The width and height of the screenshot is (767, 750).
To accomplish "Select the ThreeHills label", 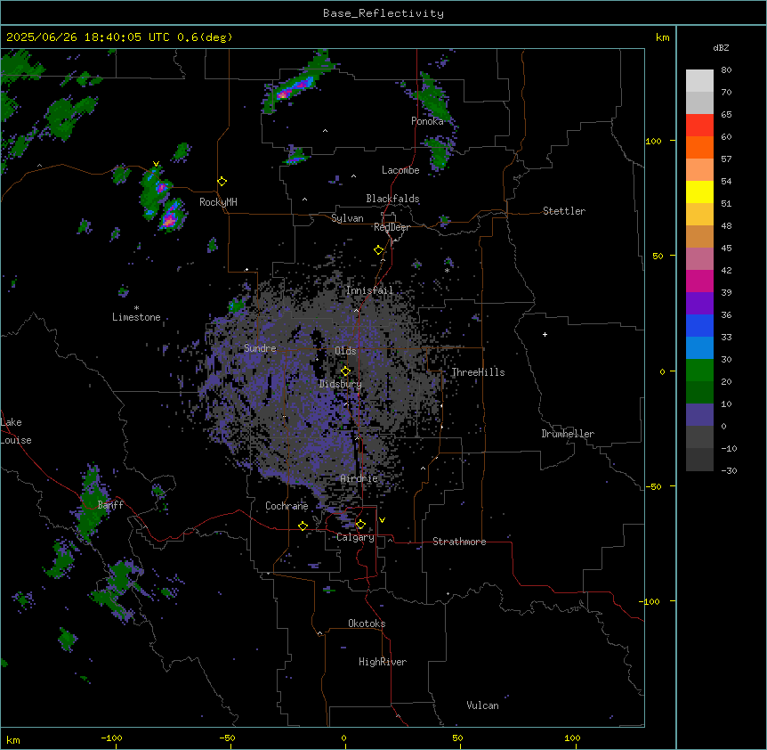I will (478, 372).
